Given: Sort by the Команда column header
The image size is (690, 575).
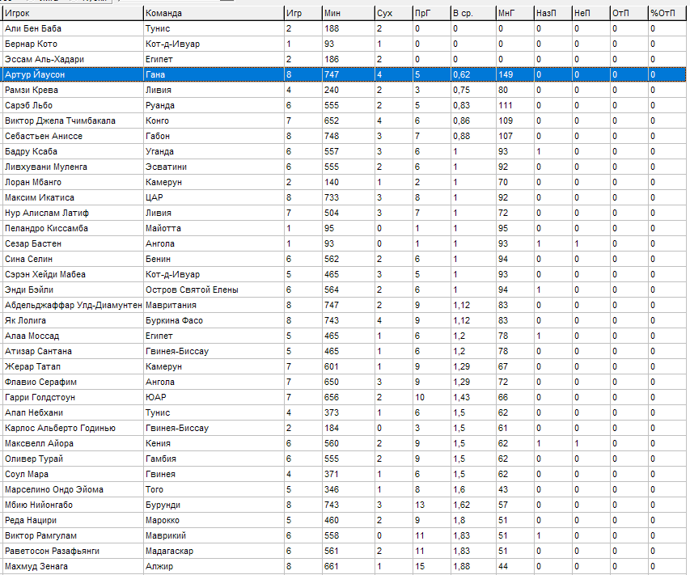Looking at the screenshot, I should [212, 14].
